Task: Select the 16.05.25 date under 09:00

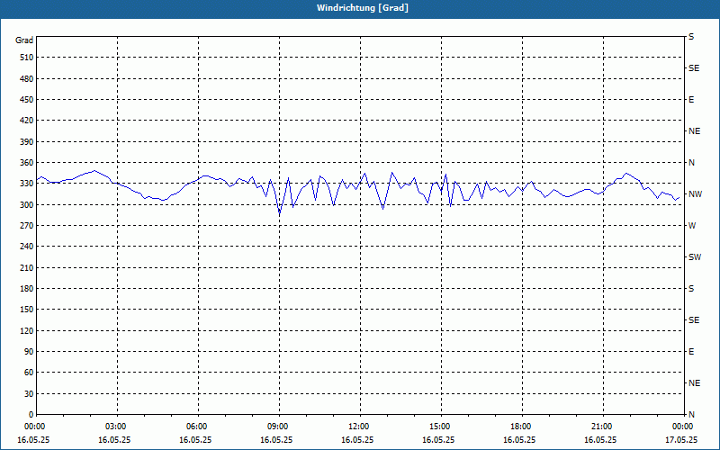Action: pos(276,440)
